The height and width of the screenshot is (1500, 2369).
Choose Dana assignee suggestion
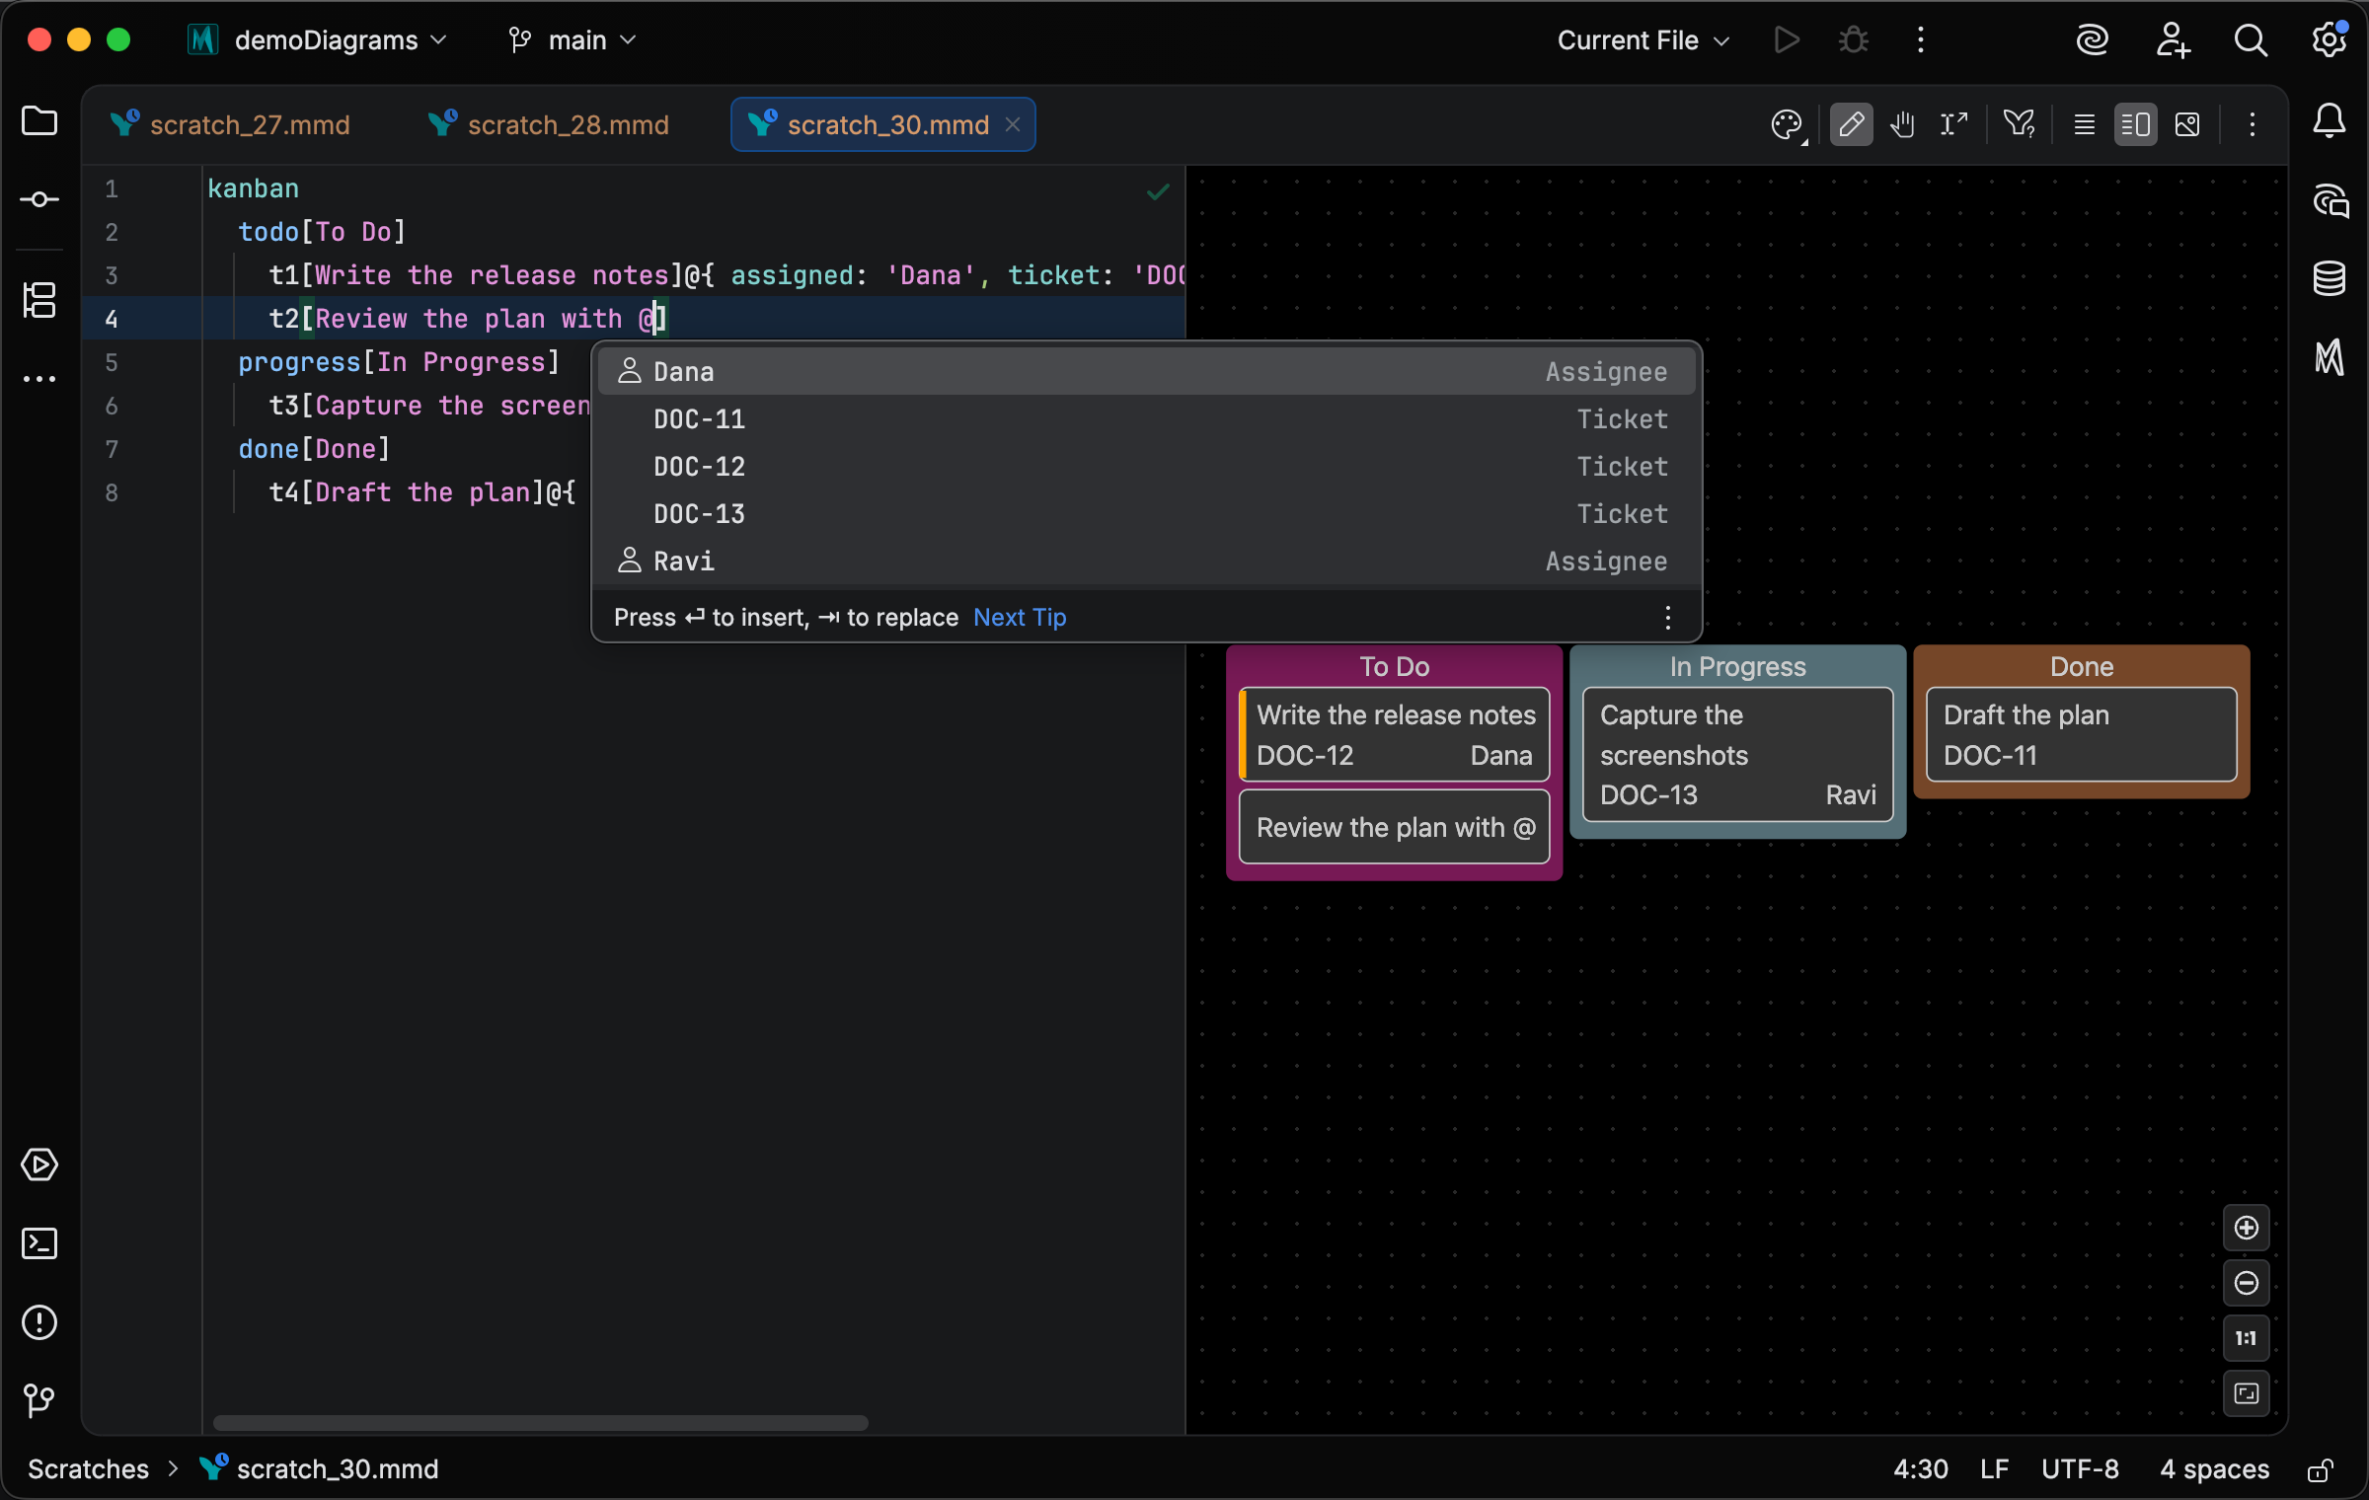click(x=1146, y=371)
